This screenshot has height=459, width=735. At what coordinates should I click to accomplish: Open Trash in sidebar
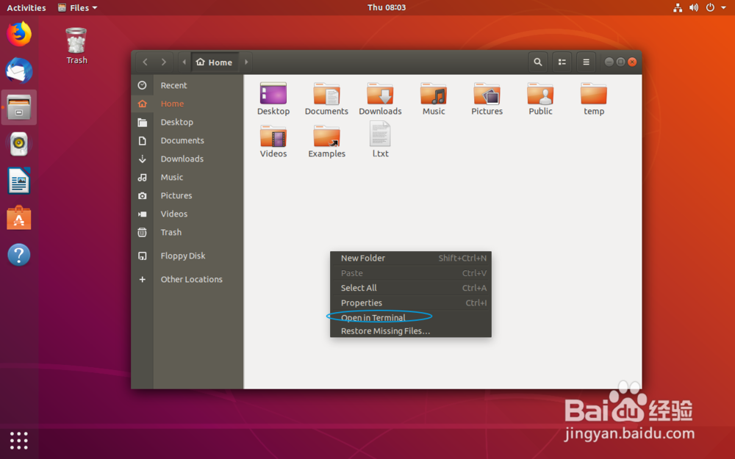[x=187, y=232]
